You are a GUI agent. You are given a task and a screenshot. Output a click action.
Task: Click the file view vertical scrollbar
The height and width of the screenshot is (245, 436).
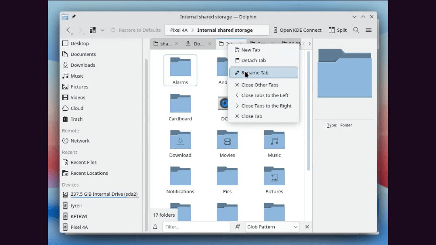pos(308,111)
